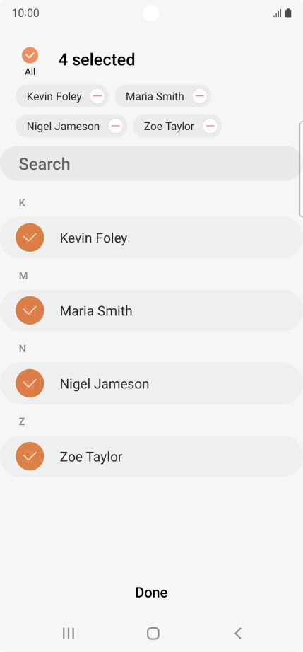
Task: Remove Kevin Foley chip with minus icon
Action: (97, 96)
